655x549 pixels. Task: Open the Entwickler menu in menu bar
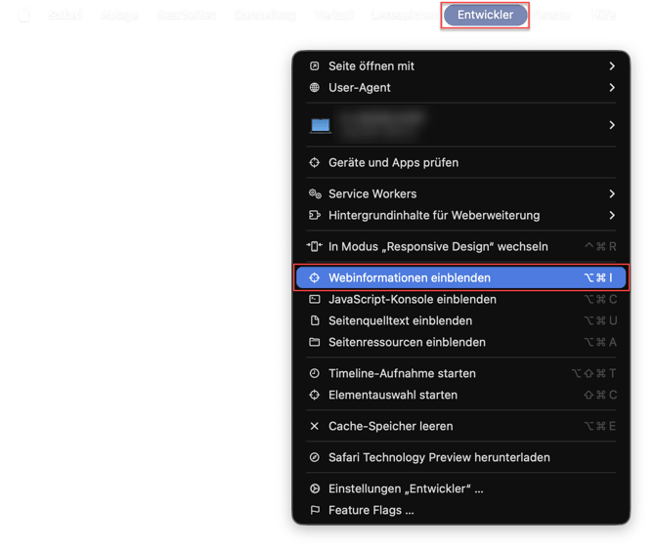pos(485,15)
